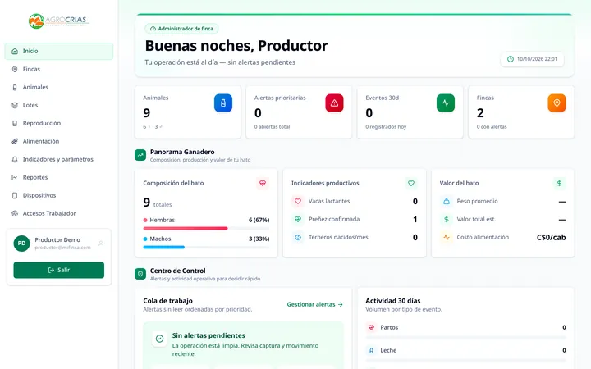Click the blue Animales card icon

click(x=223, y=103)
